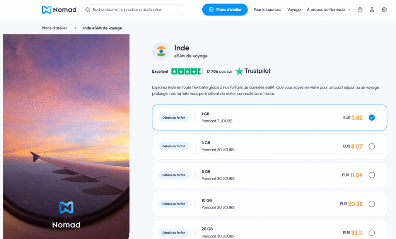Click the user account icon

coord(372,9)
